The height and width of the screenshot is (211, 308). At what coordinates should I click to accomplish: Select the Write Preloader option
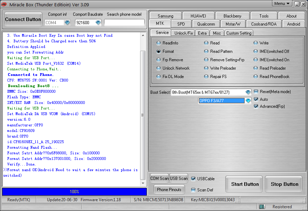click(220, 68)
